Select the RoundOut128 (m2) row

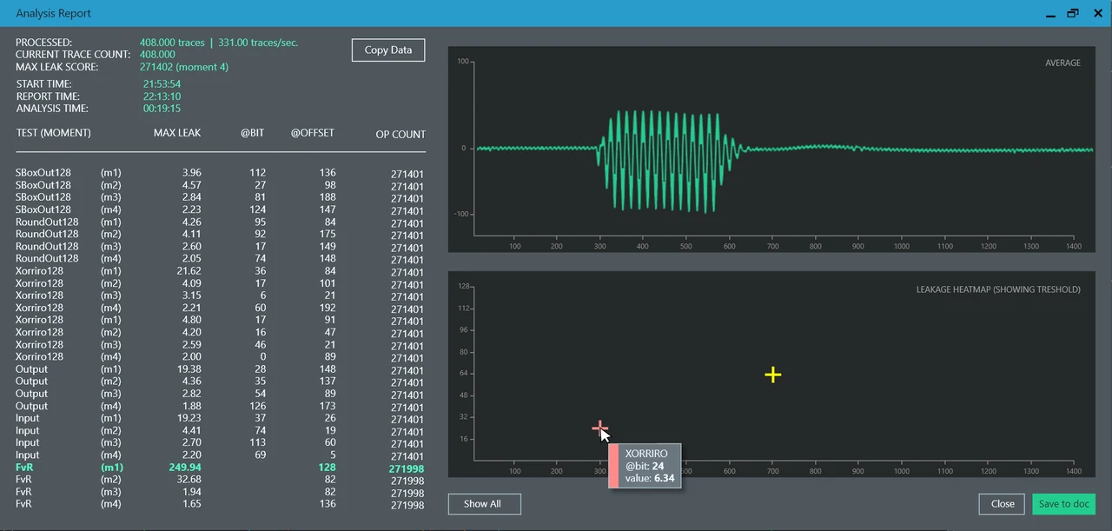[221, 234]
